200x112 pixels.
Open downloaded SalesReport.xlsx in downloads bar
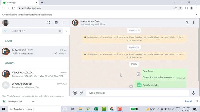click(x=15, y=101)
